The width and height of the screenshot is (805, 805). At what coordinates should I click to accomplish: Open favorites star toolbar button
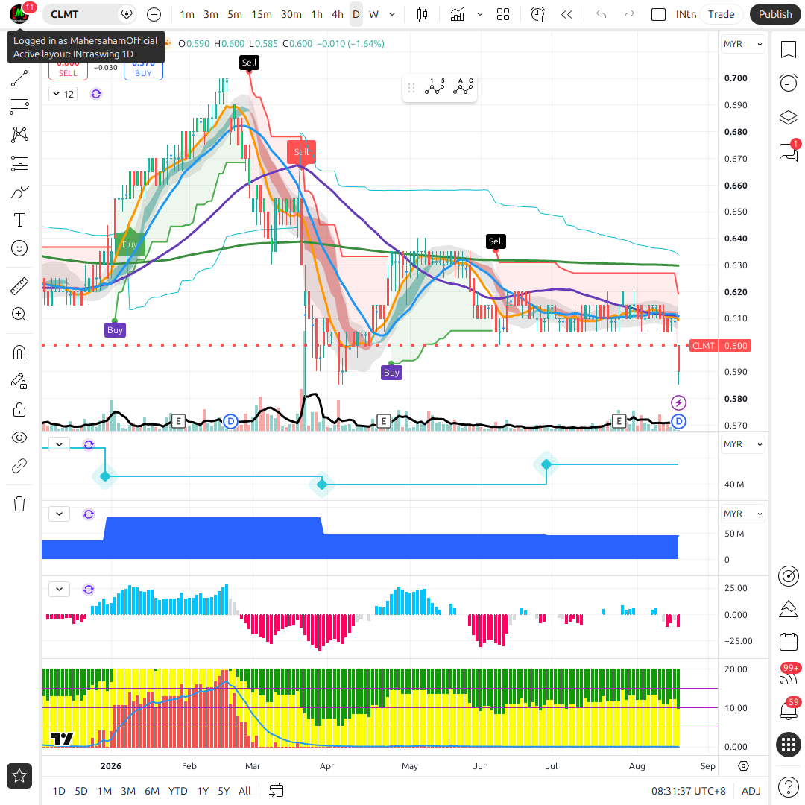pyautogui.click(x=19, y=776)
